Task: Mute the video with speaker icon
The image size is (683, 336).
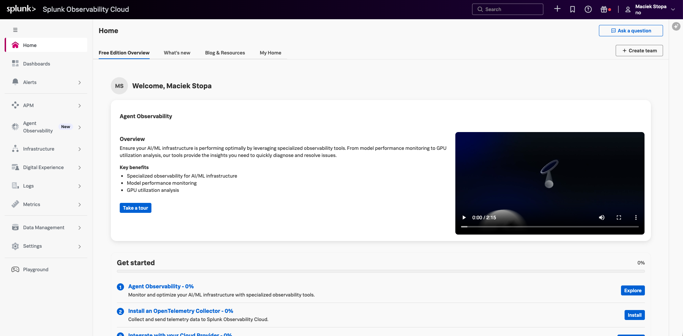Action: (x=602, y=217)
